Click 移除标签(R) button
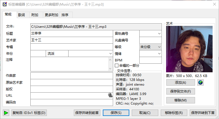 [174, 113]
